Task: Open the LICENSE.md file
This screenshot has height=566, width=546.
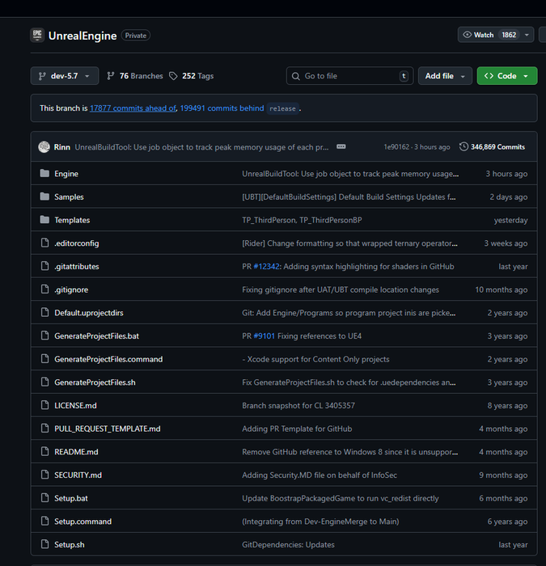Action: [75, 405]
